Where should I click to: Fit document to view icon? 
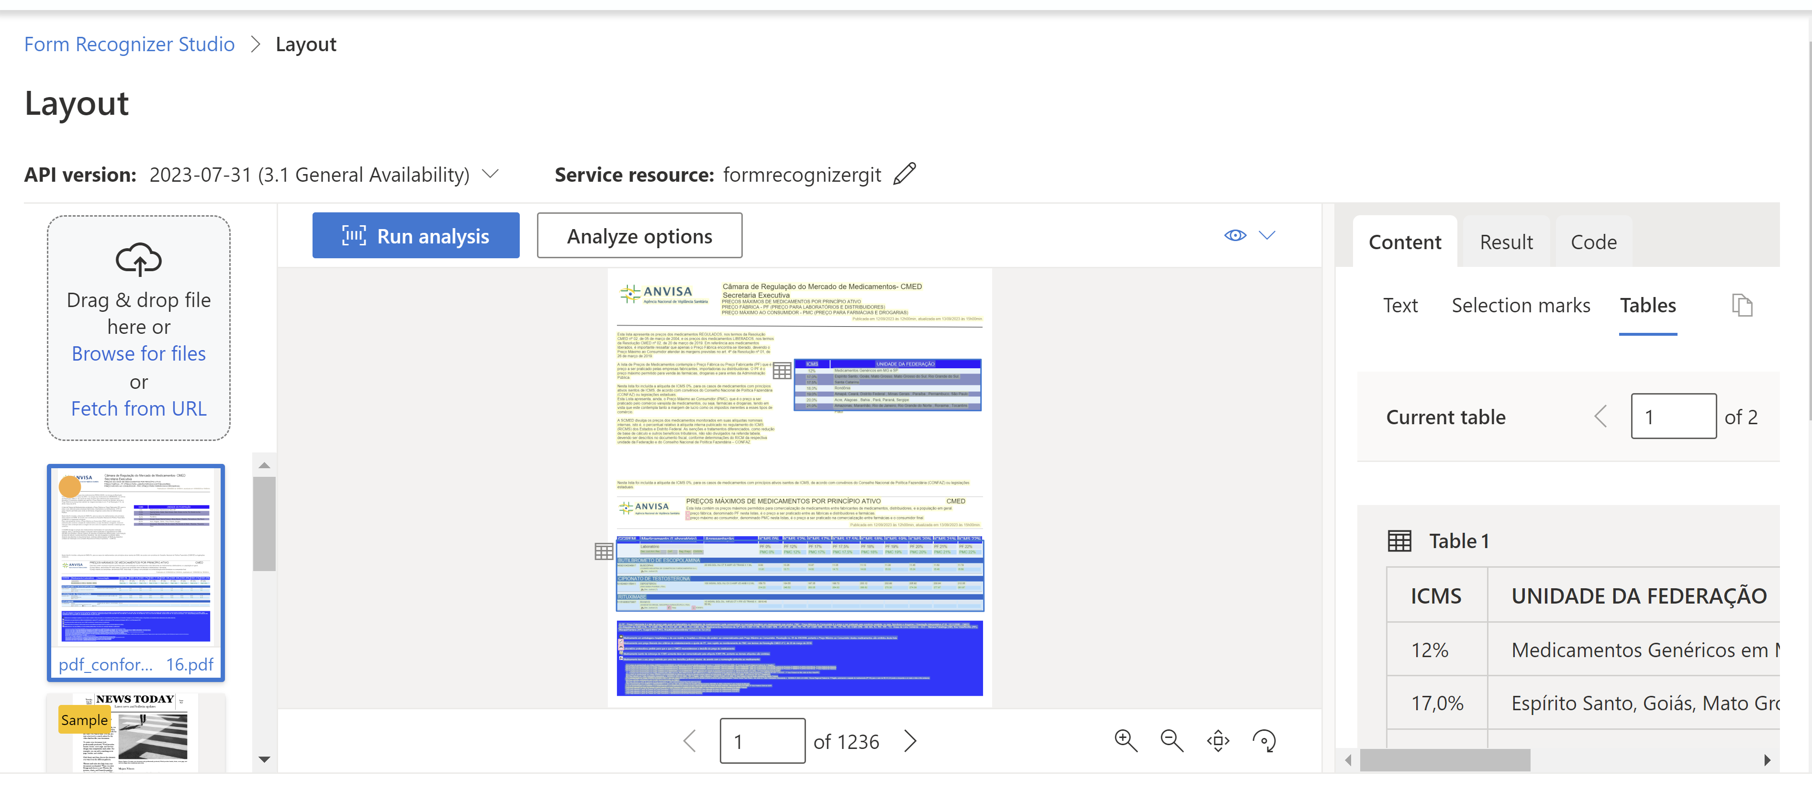[1219, 741]
